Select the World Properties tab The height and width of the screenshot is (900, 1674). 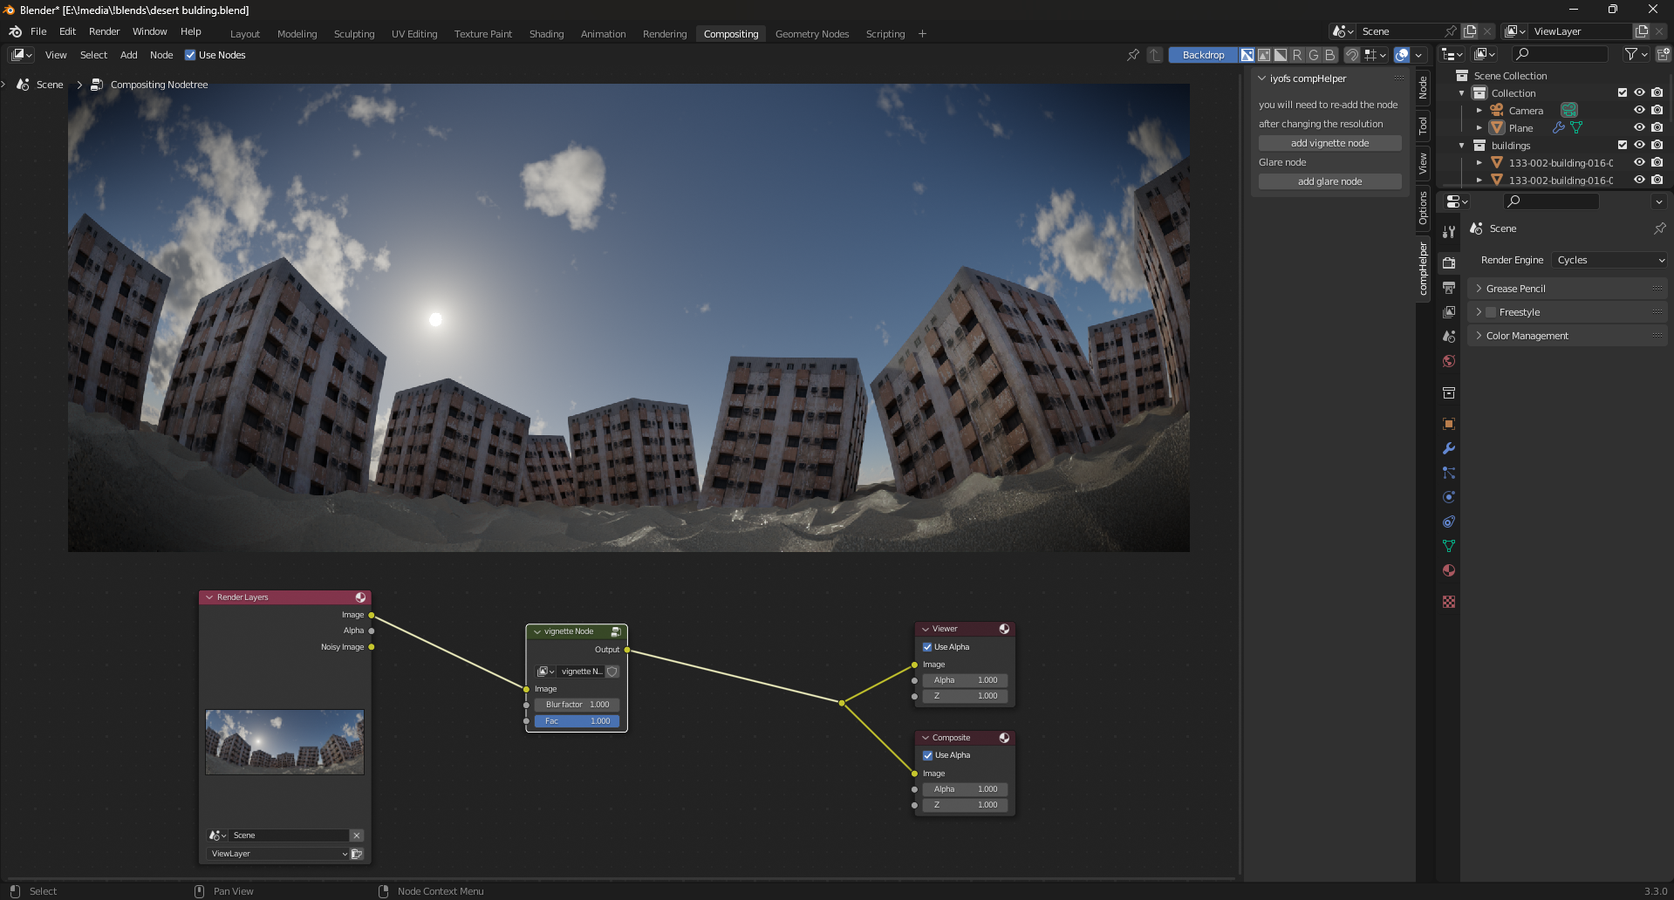(1448, 360)
